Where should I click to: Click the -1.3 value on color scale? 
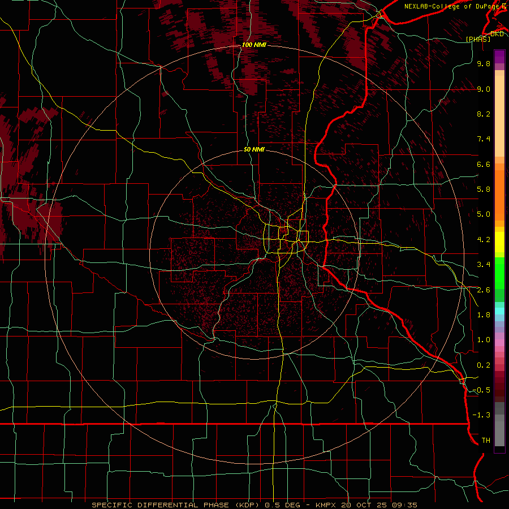(481, 415)
